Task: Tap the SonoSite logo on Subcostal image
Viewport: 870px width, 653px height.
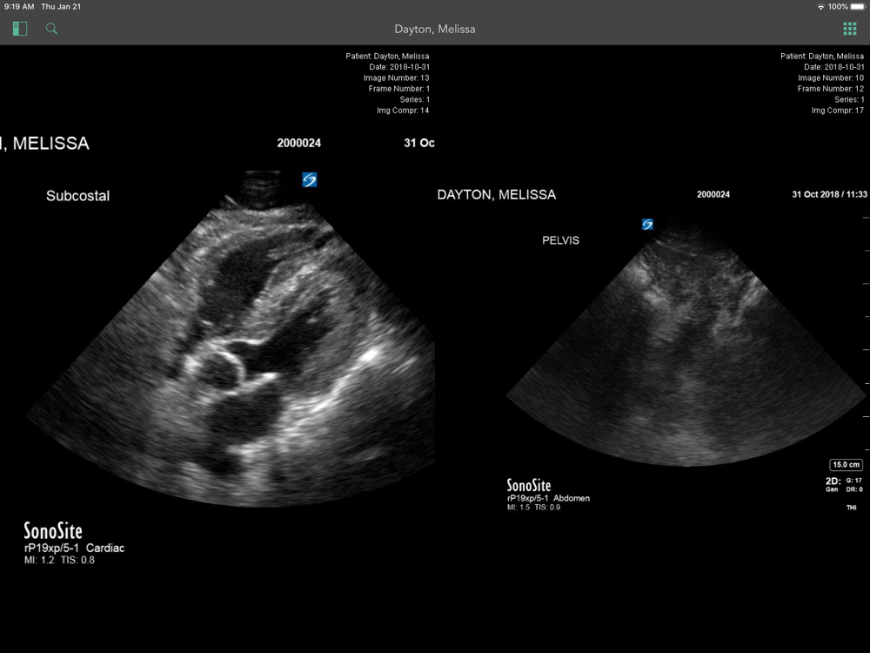Action: 310,179
